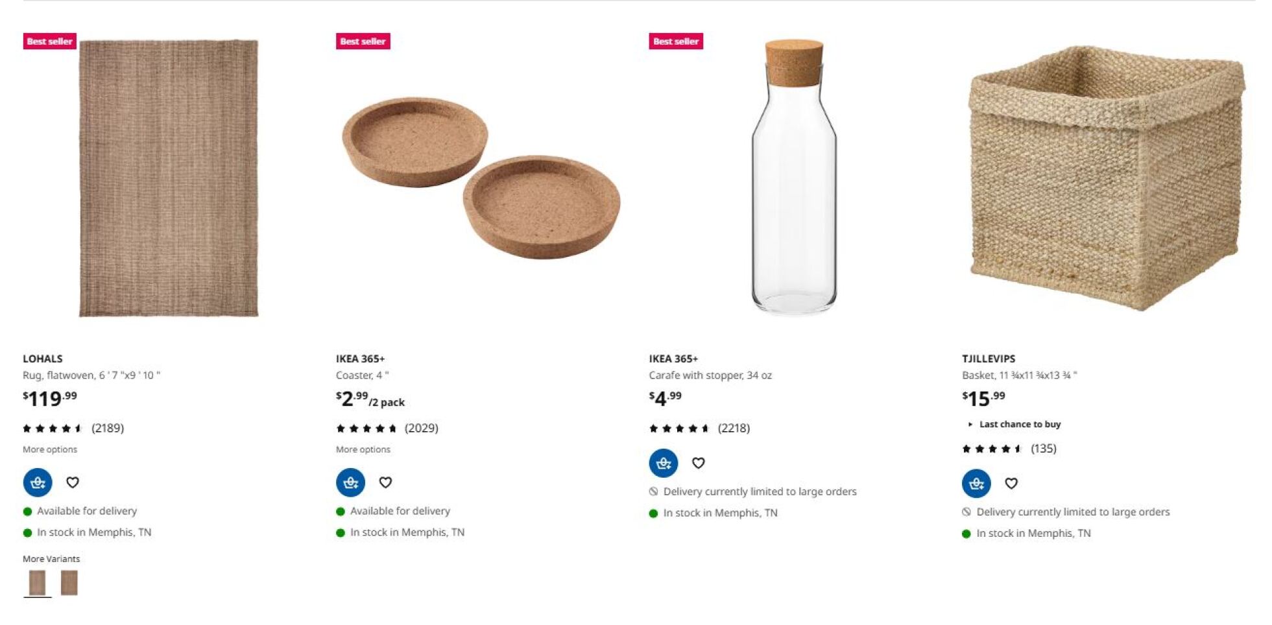Favorite the IKEA 365+ coaster
This screenshot has width=1272, height=625.
(x=385, y=482)
